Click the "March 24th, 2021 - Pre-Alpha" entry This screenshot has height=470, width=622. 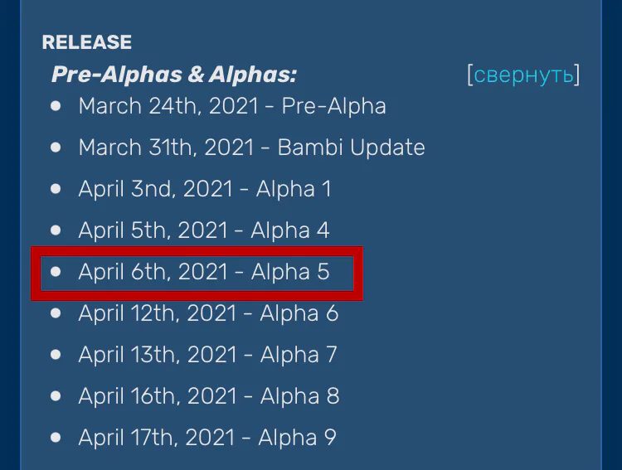232,106
